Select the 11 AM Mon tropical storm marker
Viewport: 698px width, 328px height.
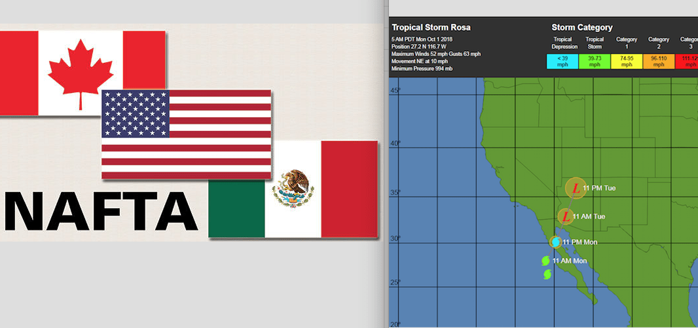click(545, 261)
